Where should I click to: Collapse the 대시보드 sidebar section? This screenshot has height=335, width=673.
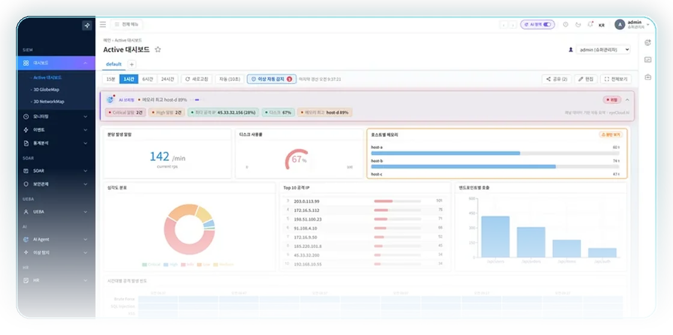[x=85, y=63]
